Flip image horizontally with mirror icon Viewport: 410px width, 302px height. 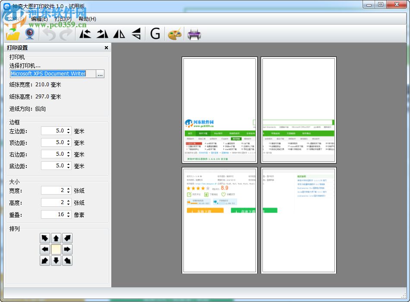tap(119, 34)
